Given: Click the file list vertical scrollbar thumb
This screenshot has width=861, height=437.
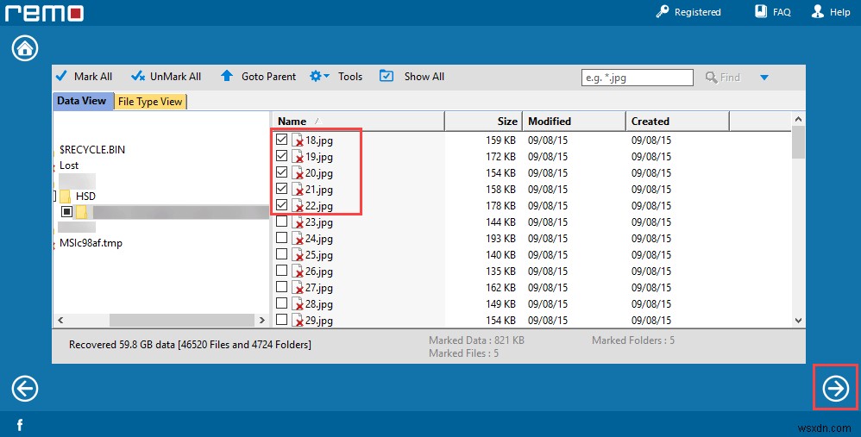Looking at the screenshot, I should pyautogui.click(x=798, y=142).
